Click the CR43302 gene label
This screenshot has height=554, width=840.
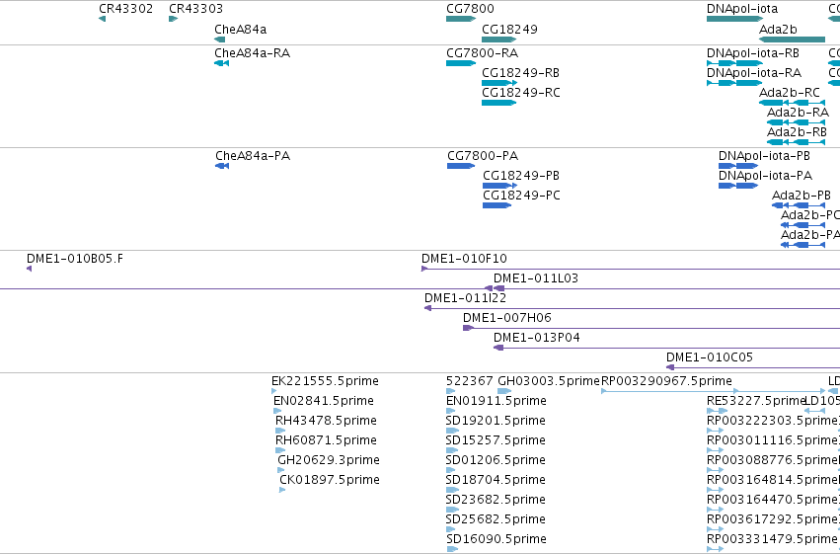[126, 9]
